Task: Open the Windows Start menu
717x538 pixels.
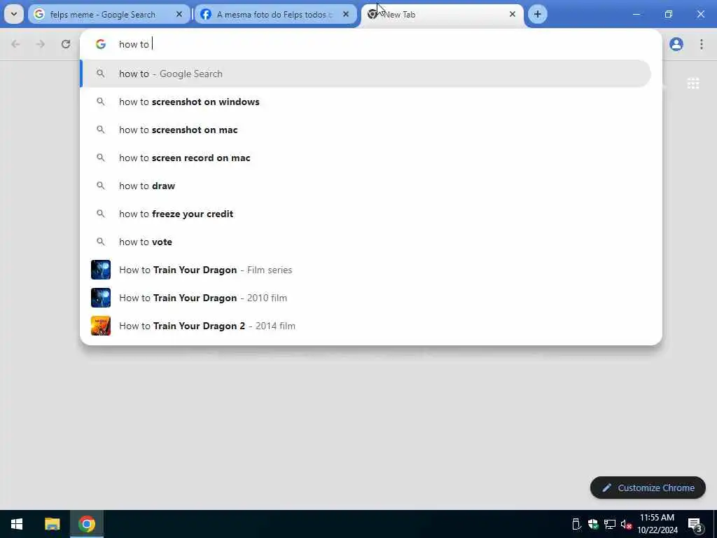Action: tap(17, 524)
